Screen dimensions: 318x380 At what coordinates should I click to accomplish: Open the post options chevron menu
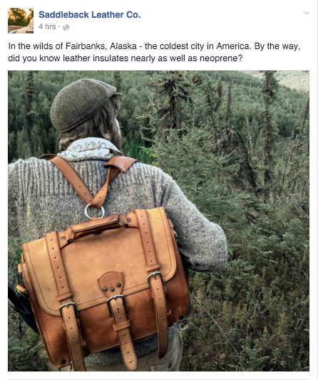click(307, 13)
